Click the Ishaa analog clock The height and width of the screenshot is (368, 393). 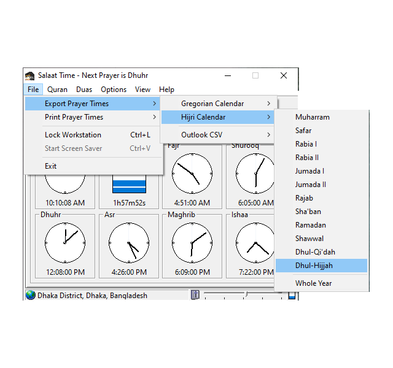[x=255, y=243]
